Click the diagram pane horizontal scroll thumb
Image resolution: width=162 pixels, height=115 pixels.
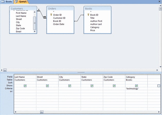click(5, 70)
